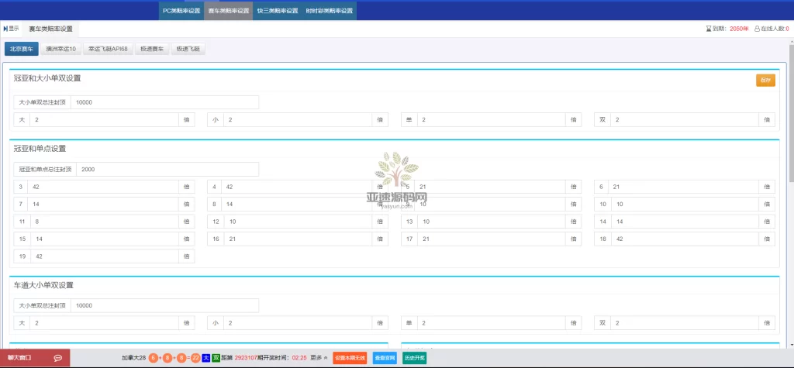794x368 pixels.
Task: Open the 时时彩类赔率设置 menu
Action: point(329,11)
